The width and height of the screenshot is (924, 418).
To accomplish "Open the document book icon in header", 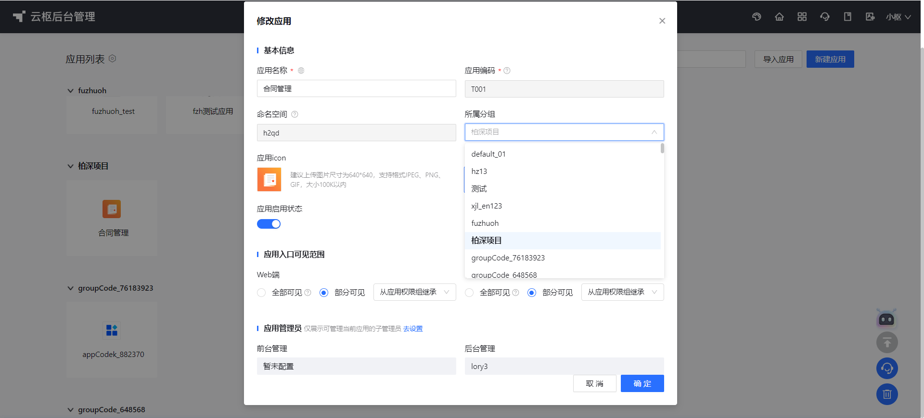I will 847,17.
